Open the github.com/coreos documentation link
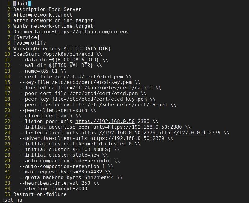The height and width of the screenshot is (203, 249). (x=91, y=32)
